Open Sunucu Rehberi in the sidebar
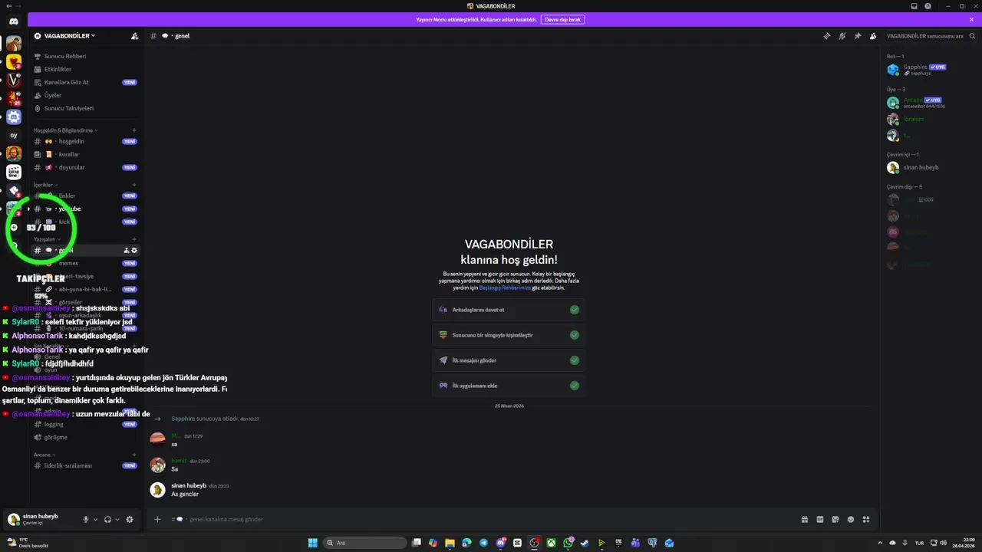 coord(86,56)
